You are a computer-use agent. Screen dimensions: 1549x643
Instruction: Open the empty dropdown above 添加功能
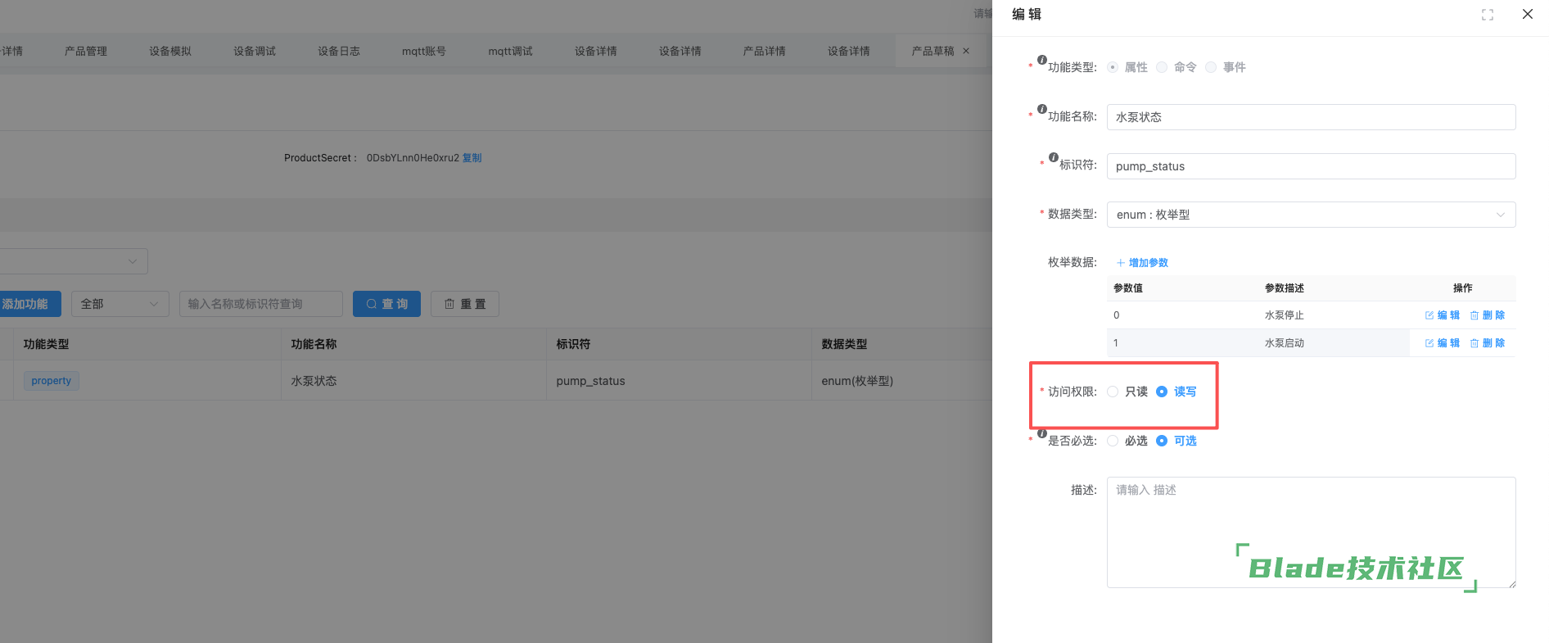[x=72, y=261]
